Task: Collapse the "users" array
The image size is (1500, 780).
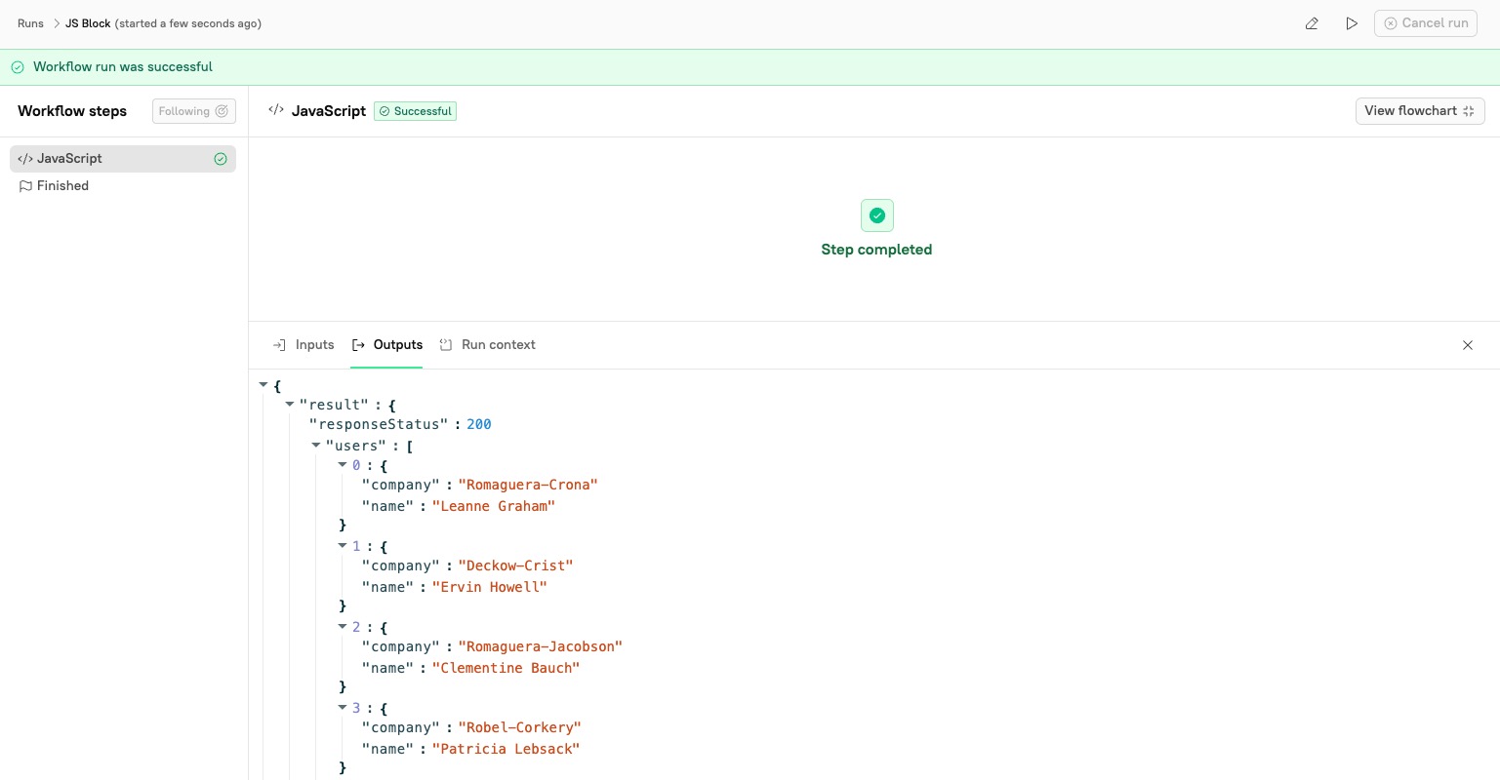Action: point(316,446)
